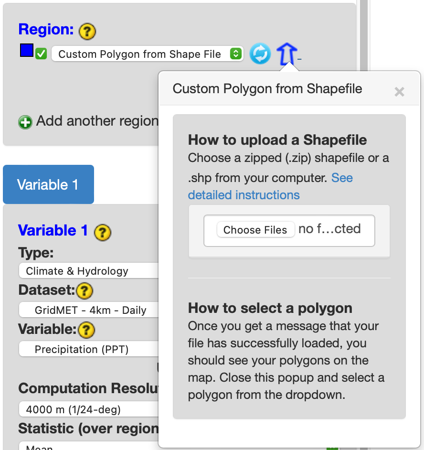The image size is (424, 450).
Task: Click the green plus Add another region icon
Action: tap(25, 122)
